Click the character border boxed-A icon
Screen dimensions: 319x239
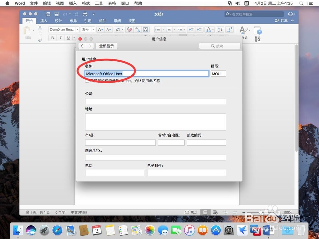pos(145,30)
